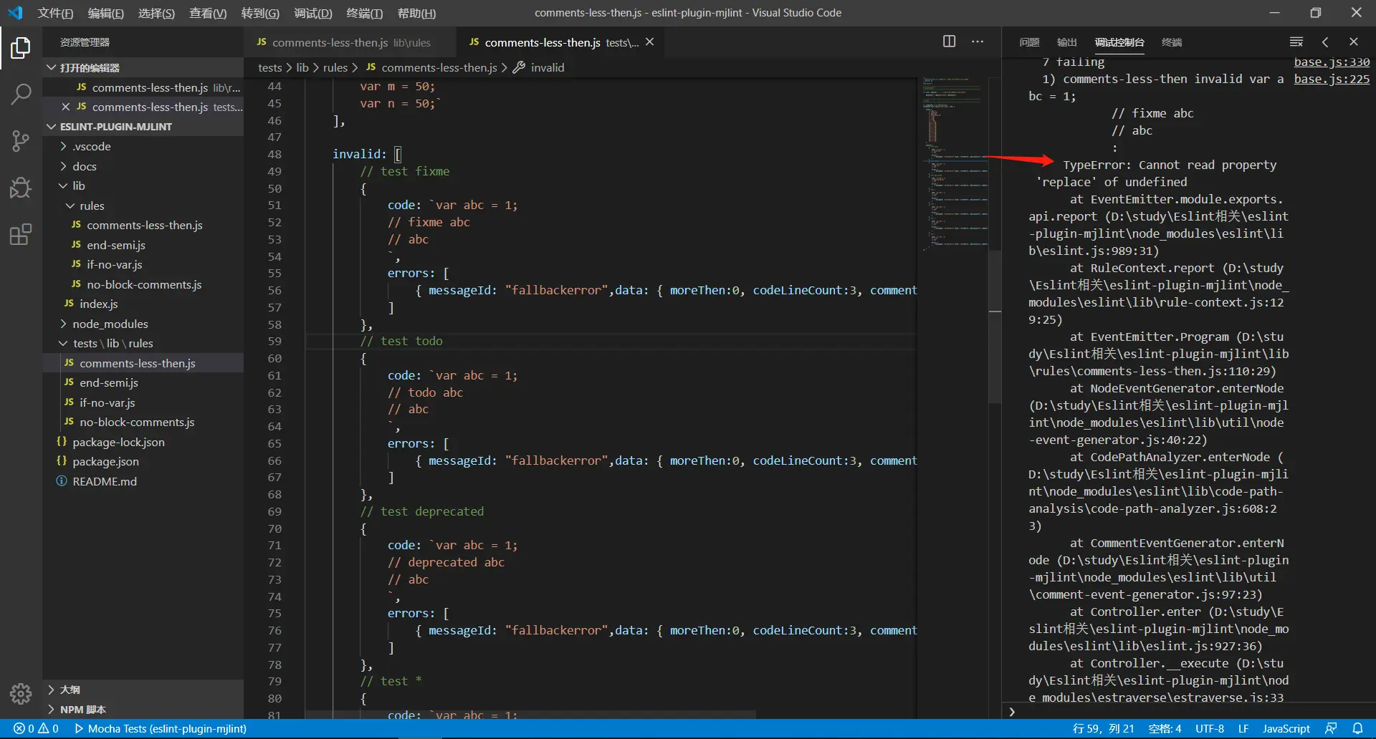Screen dimensions: 1376x739
Task: Open the Source Control view
Action: [21, 140]
